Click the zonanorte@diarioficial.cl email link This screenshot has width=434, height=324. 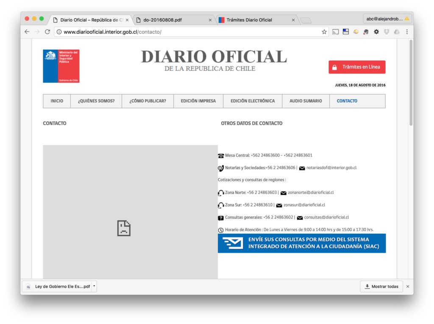click(x=311, y=193)
